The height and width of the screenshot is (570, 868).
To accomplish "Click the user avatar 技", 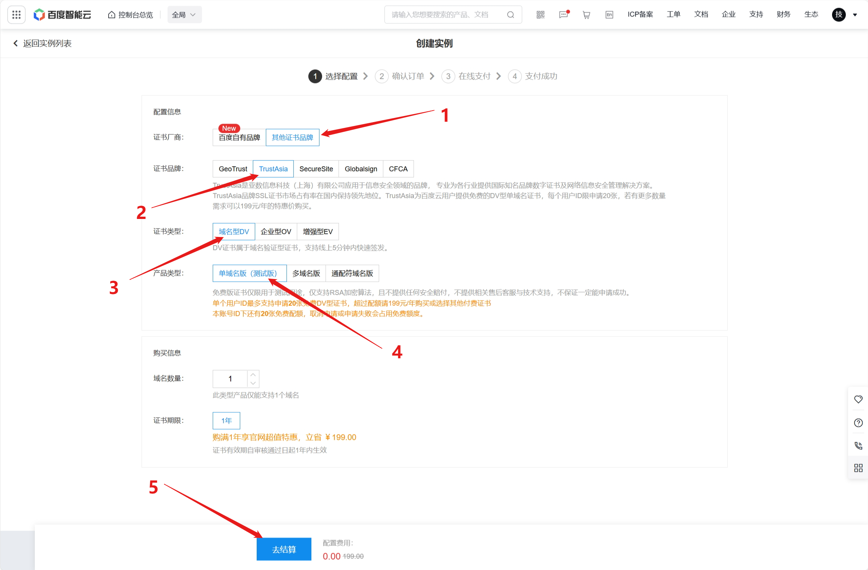I will click(x=839, y=15).
